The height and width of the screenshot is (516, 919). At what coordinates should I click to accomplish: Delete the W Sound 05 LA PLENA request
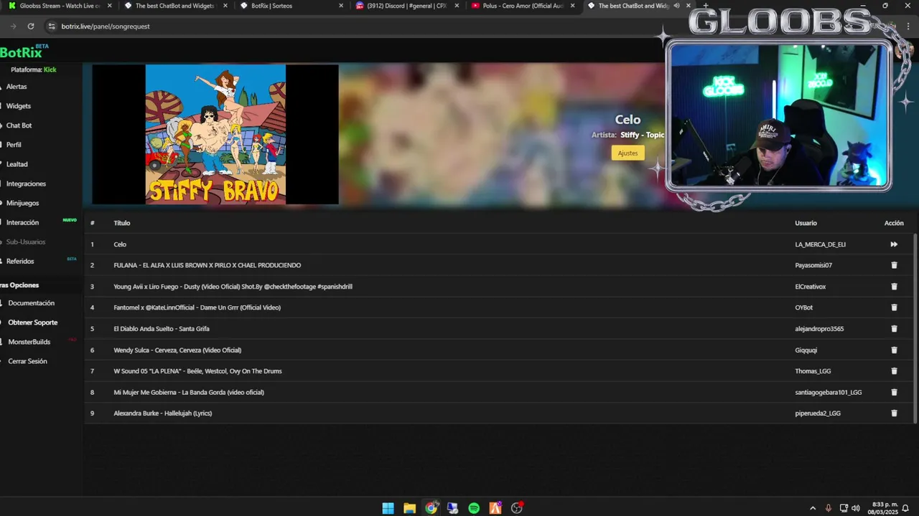[x=894, y=371]
